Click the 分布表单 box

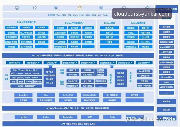click(x=131, y=42)
